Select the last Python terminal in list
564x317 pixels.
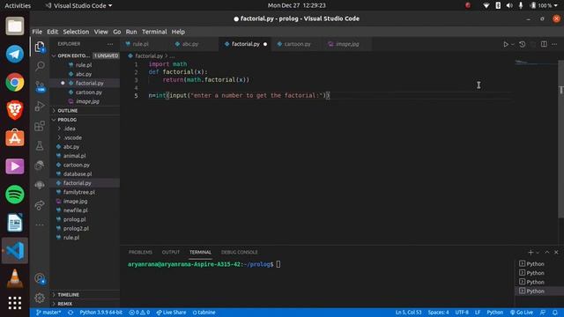pyautogui.click(x=539, y=291)
